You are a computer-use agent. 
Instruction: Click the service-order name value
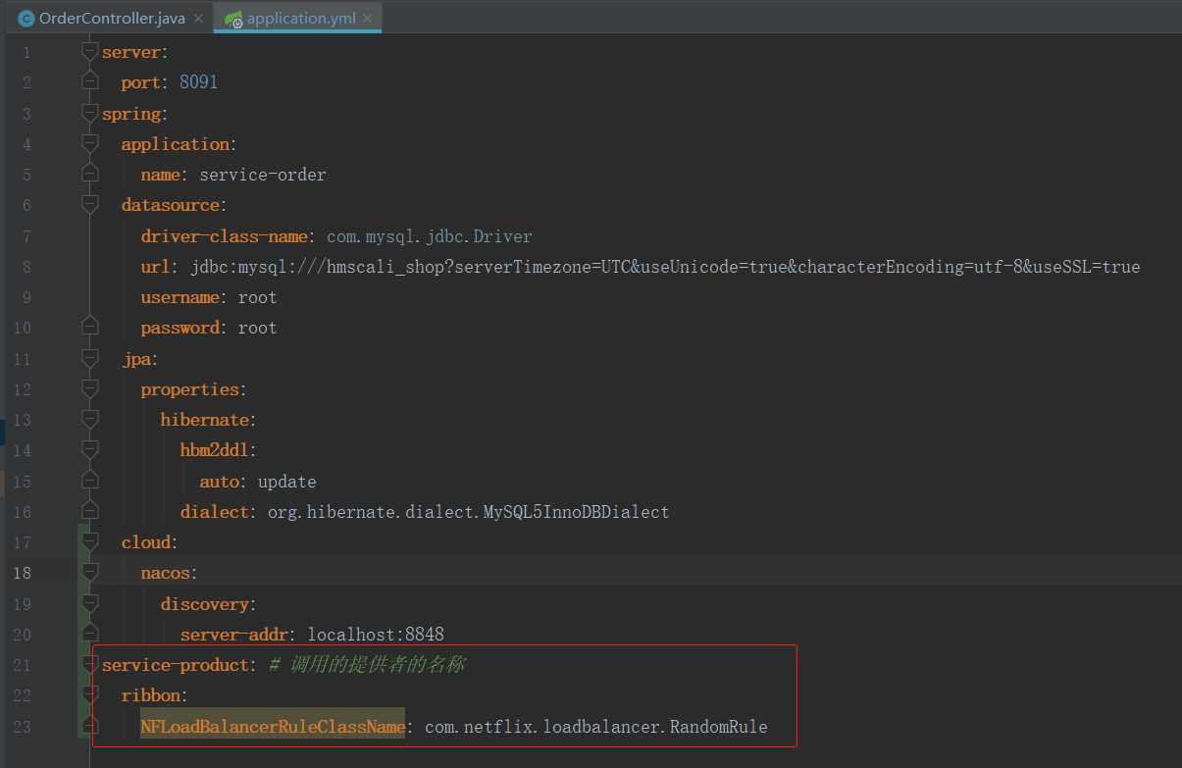(x=263, y=175)
